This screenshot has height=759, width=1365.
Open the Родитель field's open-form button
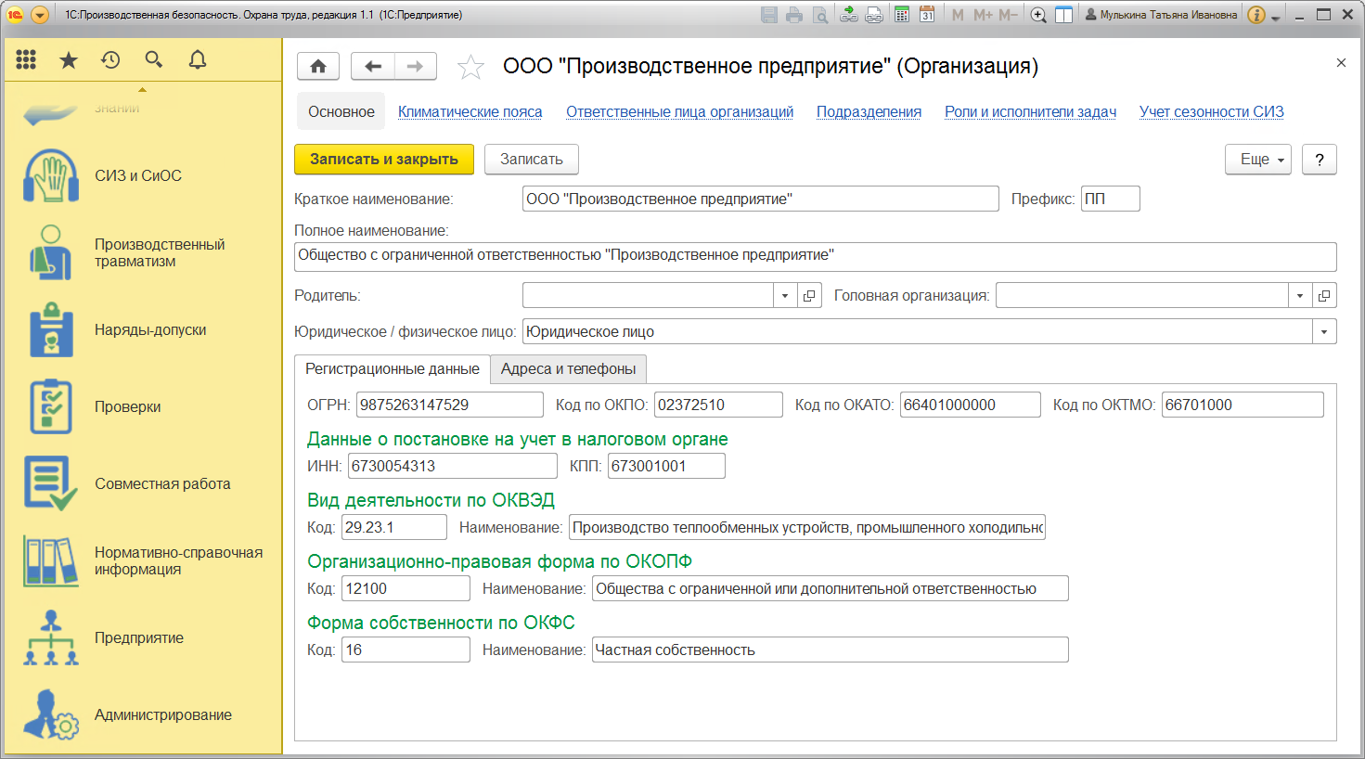click(809, 296)
